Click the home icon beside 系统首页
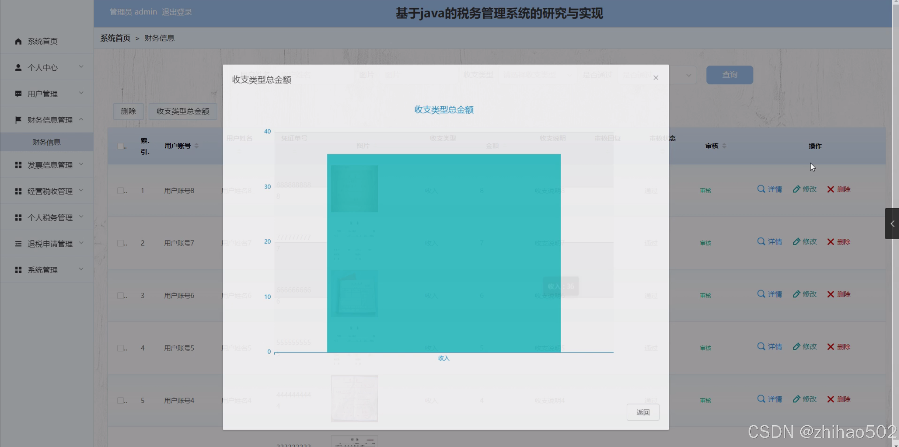 [x=18, y=41]
